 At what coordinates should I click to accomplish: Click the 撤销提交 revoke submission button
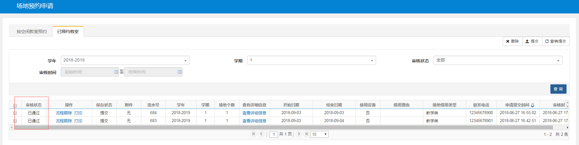pyautogui.click(x=555, y=41)
